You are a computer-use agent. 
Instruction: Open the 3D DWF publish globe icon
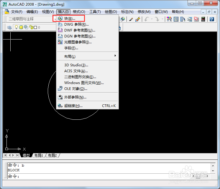point(122,19)
